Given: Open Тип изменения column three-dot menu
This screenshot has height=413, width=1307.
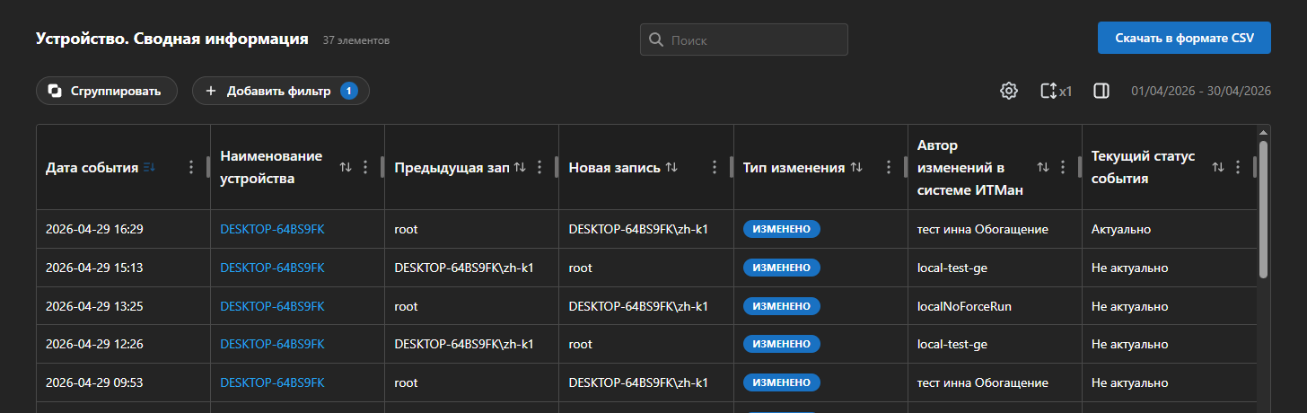Looking at the screenshot, I should [889, 167].
